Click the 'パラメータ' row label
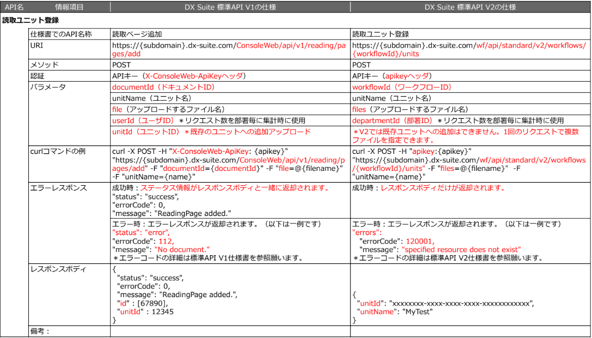 [x=48, y=87]
